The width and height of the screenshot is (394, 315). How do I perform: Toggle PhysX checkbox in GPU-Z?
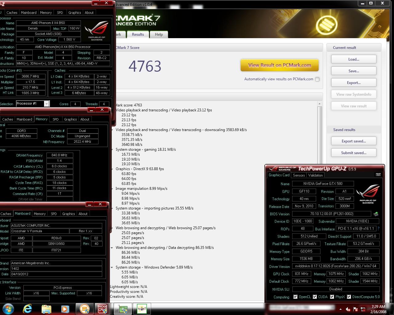(x=332, y=297)
